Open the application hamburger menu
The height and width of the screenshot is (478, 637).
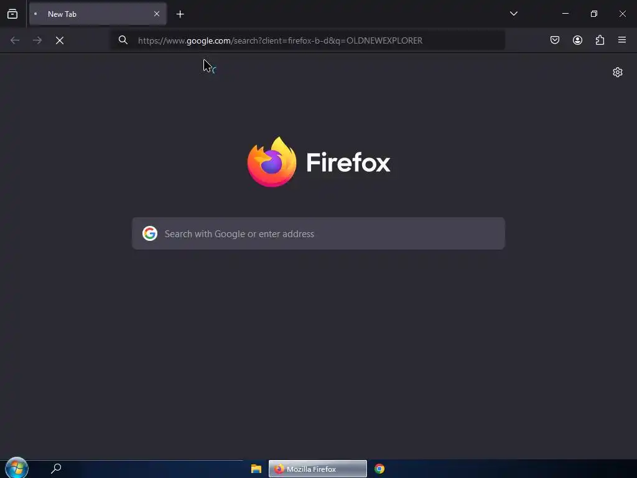(622, 40)
